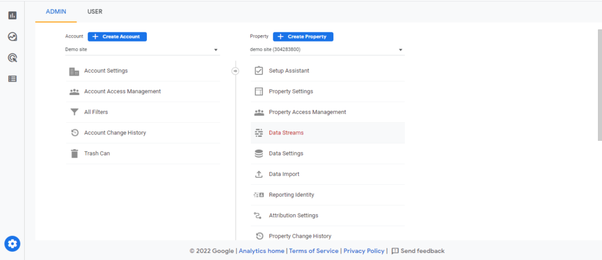The height and width of the screenshot is (260, 602).
Task: Select the highlighted Data Streams label
Action: pos(286,133)
